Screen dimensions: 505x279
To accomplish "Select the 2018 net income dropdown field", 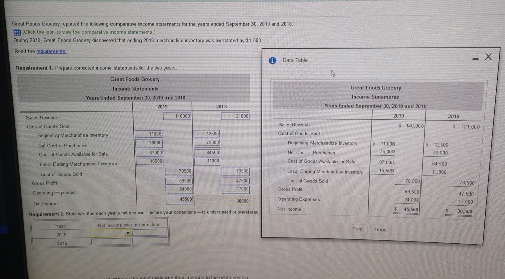I will tap(111, 241).
